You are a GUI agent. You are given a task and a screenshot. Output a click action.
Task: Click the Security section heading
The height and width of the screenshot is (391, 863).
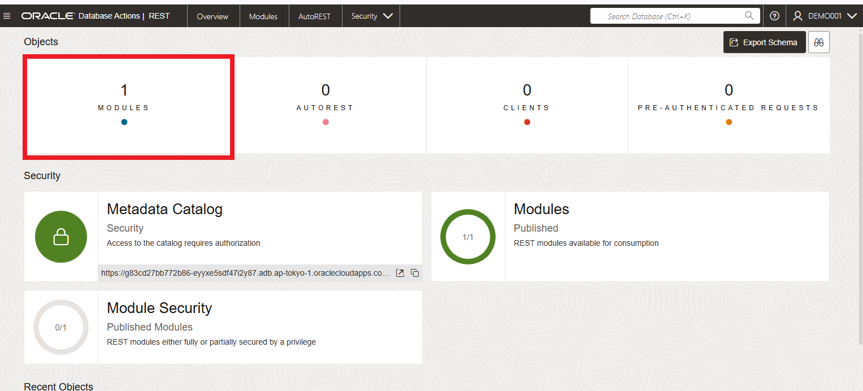(42, 176)
